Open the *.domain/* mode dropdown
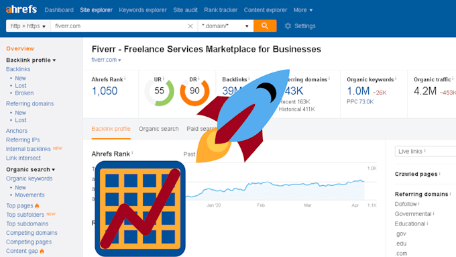Viewport: 456px width, 257px height. [225, 26]
